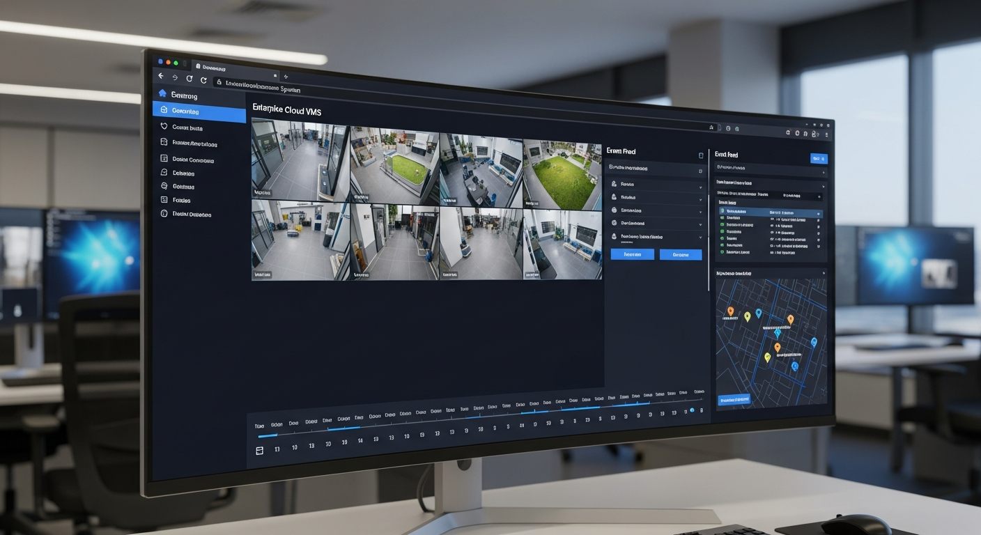The width and height of the screenshot is (981, 535).
Task: Click the icon beside the middle panel's title
Action: (701, 156)
